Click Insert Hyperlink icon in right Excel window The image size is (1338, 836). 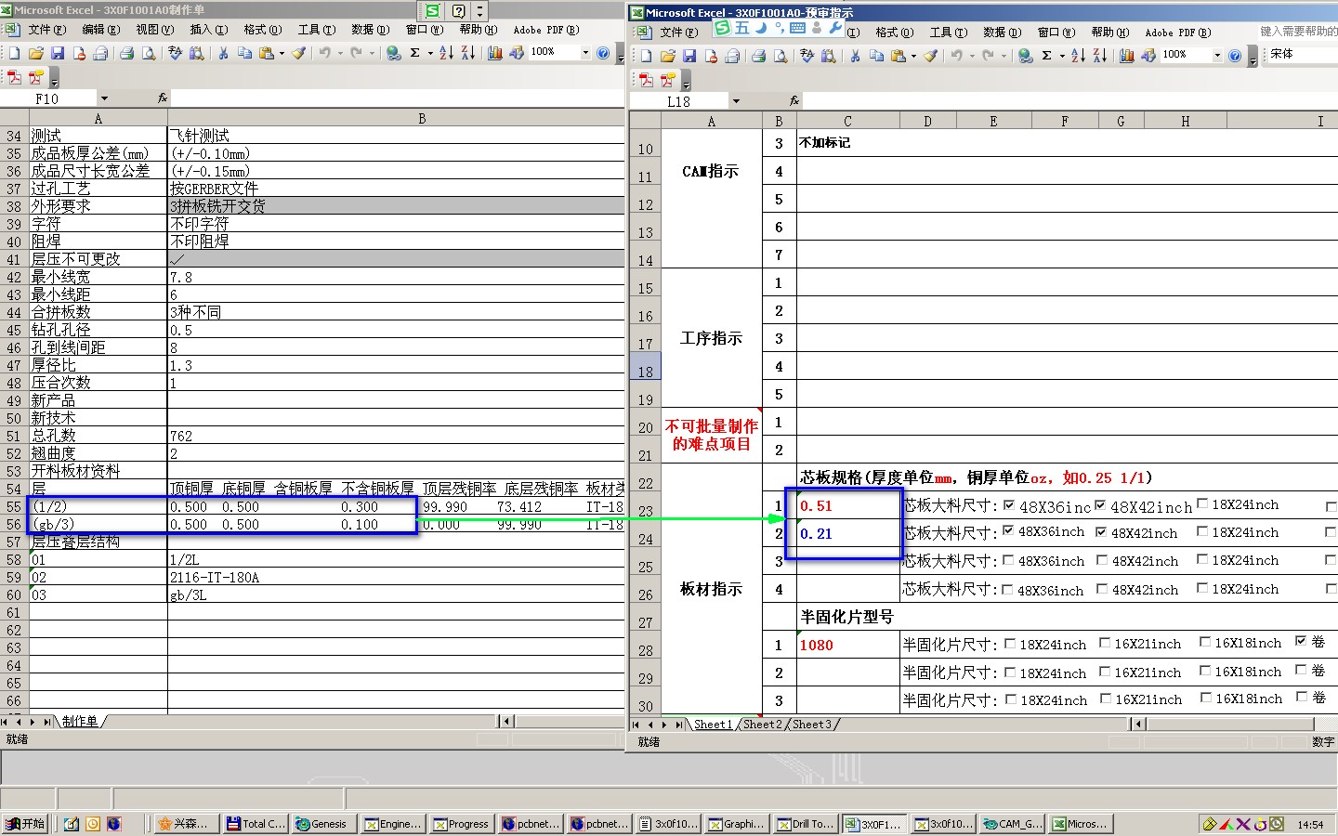pos(1025,56)
